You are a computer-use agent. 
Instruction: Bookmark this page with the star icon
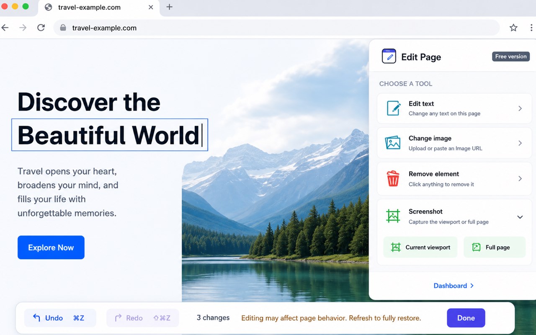[513, 28]
